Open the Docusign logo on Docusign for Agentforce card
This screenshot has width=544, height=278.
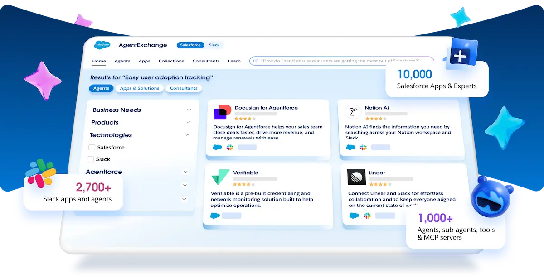223,112
